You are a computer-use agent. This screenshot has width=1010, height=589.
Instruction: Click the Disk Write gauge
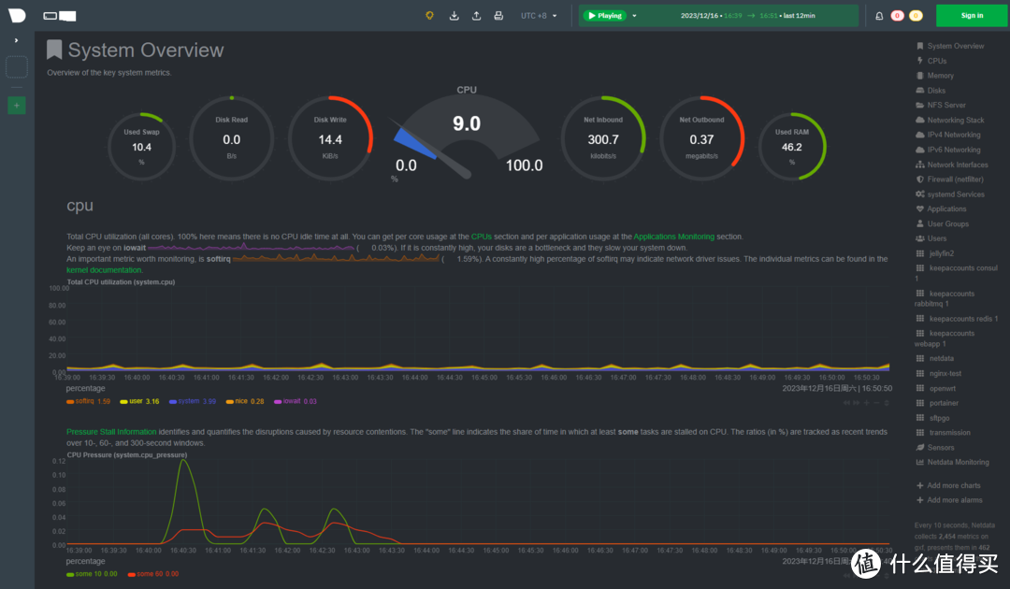330,138
